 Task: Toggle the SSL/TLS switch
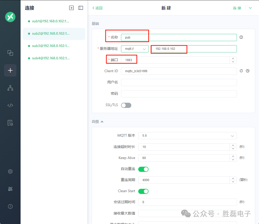click(126, 105)
